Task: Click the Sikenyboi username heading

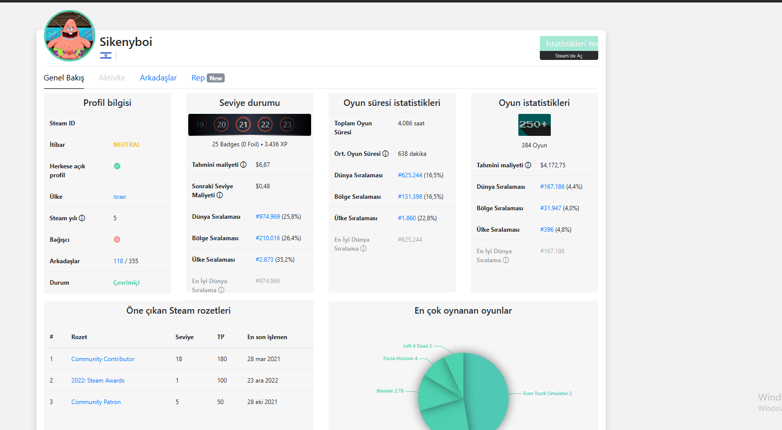Action: pyautogui.click(x=126, y=42)
